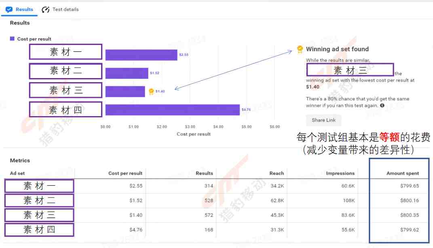Viewport: 433px width, 248px height.
Task: Click the $800.16 amount spent cell
Action: point(410,200)
